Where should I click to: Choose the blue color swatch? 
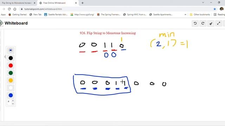[x=11, y=95]
